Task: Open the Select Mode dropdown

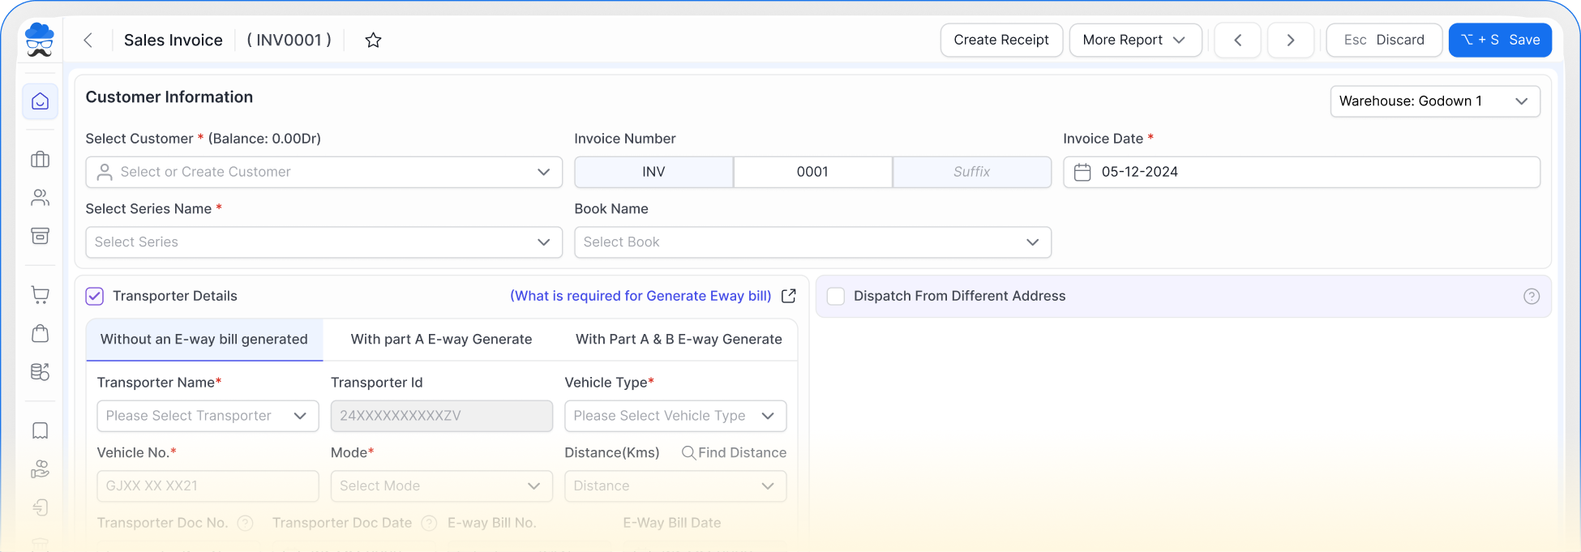Action: [441, 486]
